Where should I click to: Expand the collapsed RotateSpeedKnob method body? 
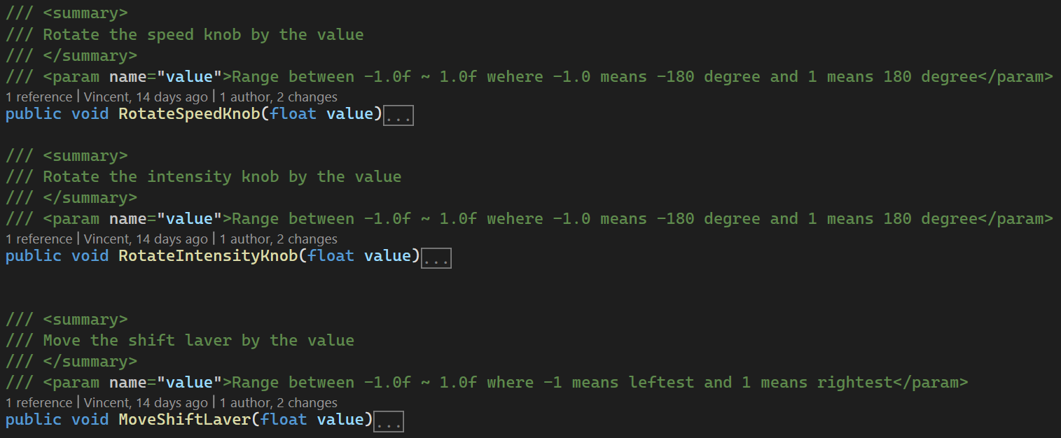pyautogui.click(x=398, y=116)
